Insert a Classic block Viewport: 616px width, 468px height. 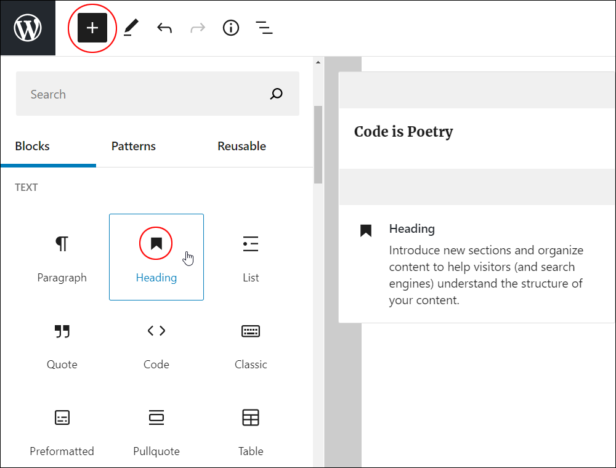pos(251,344)
